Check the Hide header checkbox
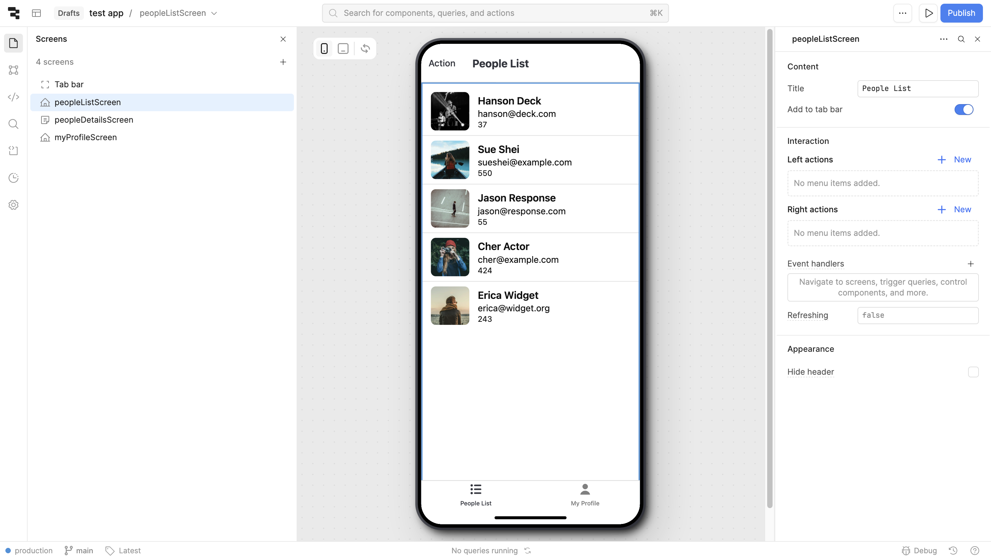Image resolution: width=991 pixels, height=560 pixels. 973,372
